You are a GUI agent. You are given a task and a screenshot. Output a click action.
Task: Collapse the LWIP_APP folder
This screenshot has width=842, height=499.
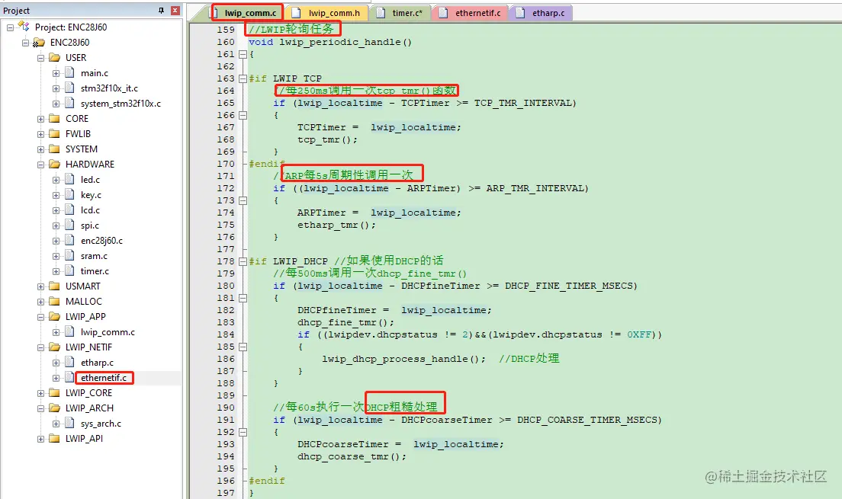coord(41,317)
